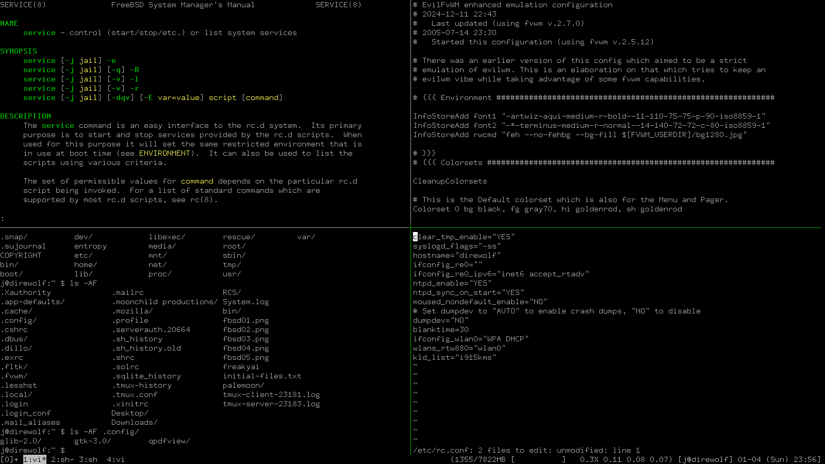
Task: Place cursor on moused_nondefault_enable="NO" line
Action: pyautogui.click(x=480, y=302)
